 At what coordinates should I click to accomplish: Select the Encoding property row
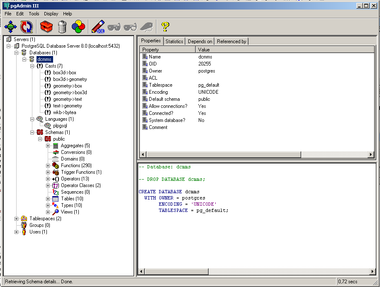pyautogui.click(x=257, y=92)
